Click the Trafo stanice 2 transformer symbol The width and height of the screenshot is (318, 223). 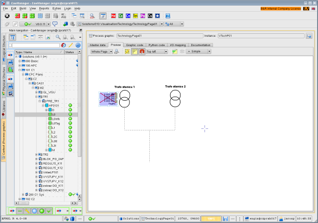175,98
